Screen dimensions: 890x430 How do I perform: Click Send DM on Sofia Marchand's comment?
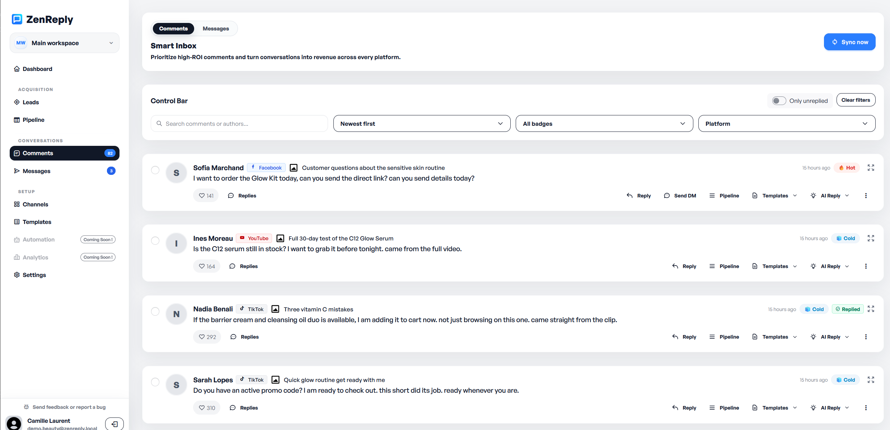pyautogui.click(x=680, y=196)
